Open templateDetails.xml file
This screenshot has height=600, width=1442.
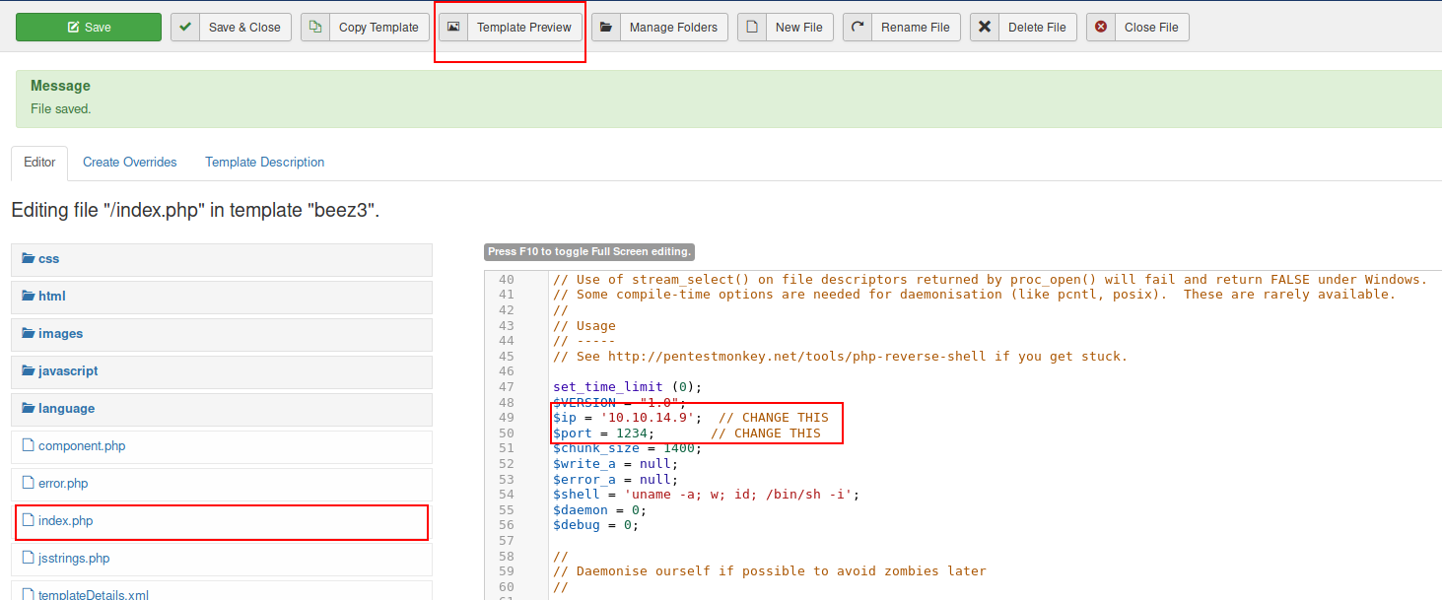(224, 591)
